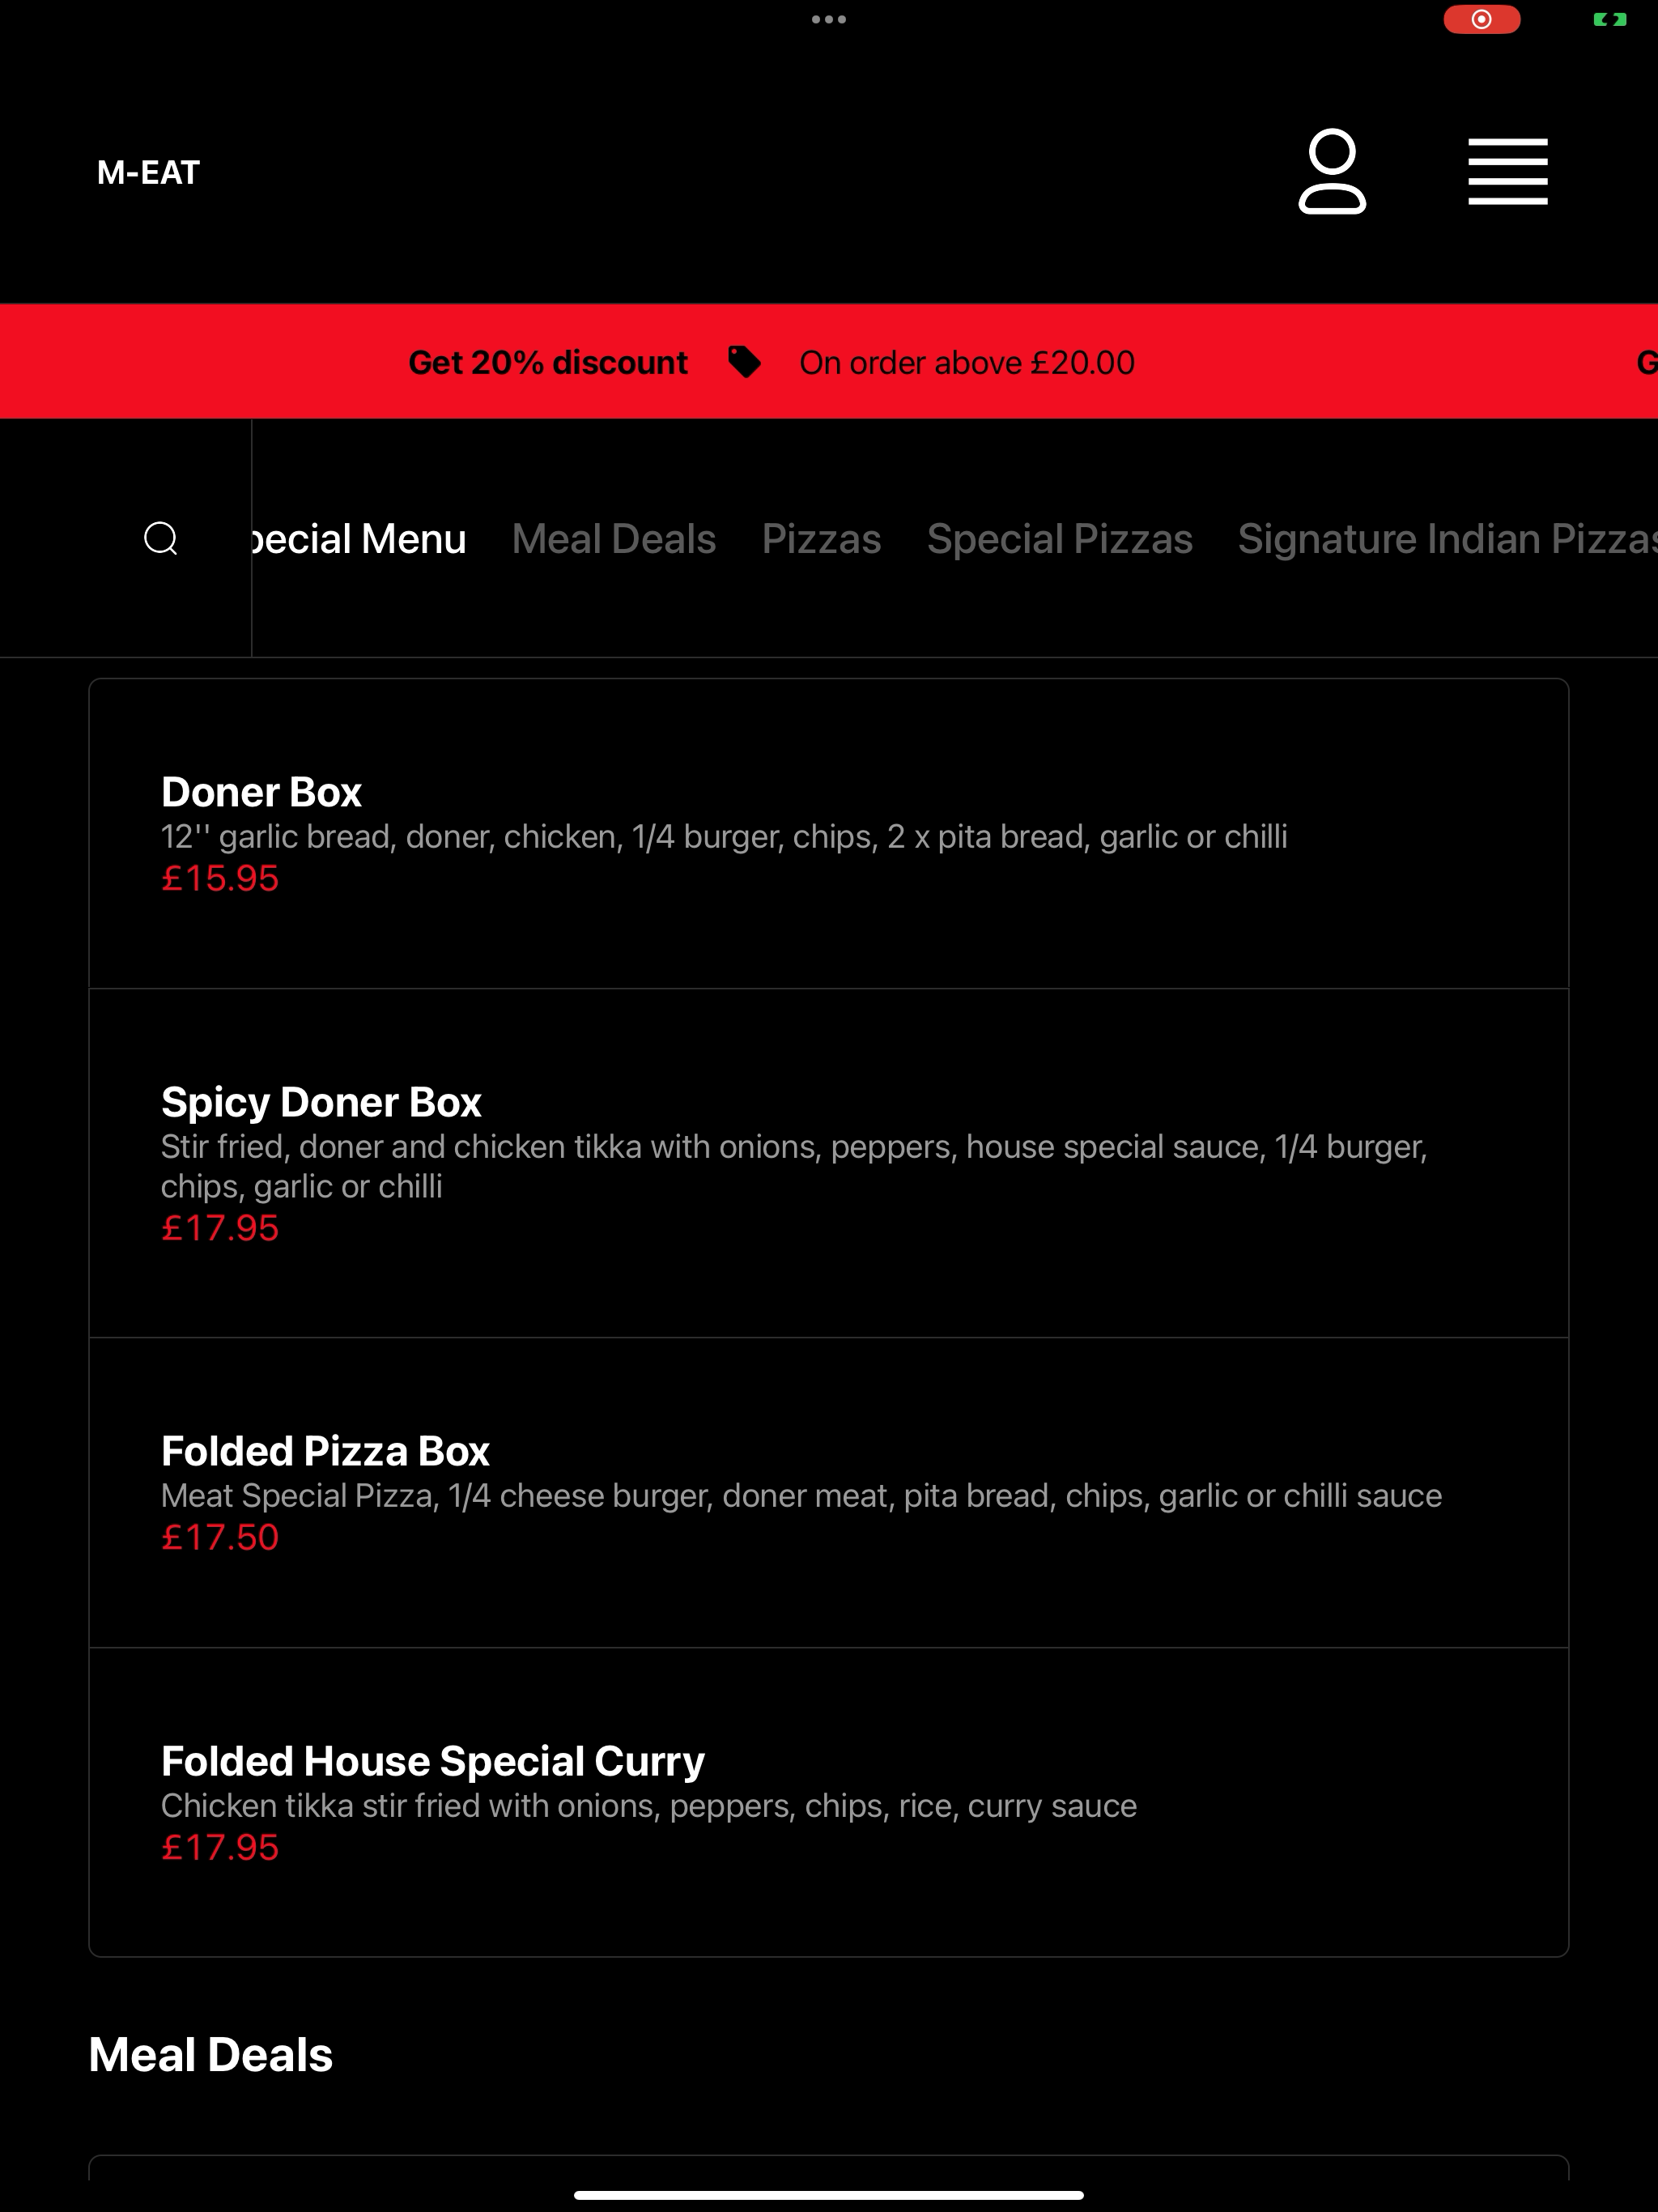Switch to the Special Pizzas tab
The width and height of the screenshot is (1658, 2212).
pos(1059,539)
